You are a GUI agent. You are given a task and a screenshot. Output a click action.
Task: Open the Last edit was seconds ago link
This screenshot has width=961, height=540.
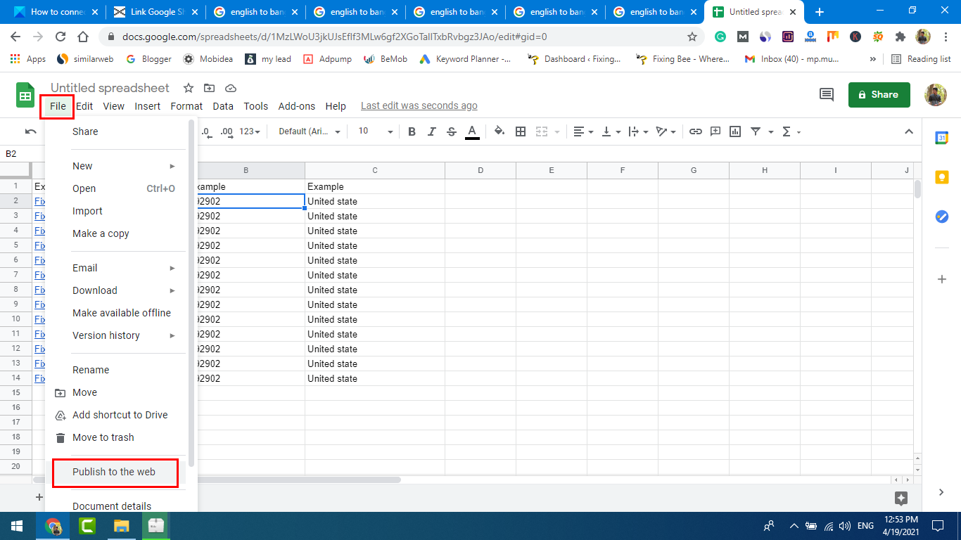coord(419,106)
